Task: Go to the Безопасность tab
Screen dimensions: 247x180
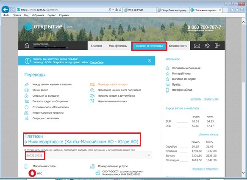Action: pos(178,46)
